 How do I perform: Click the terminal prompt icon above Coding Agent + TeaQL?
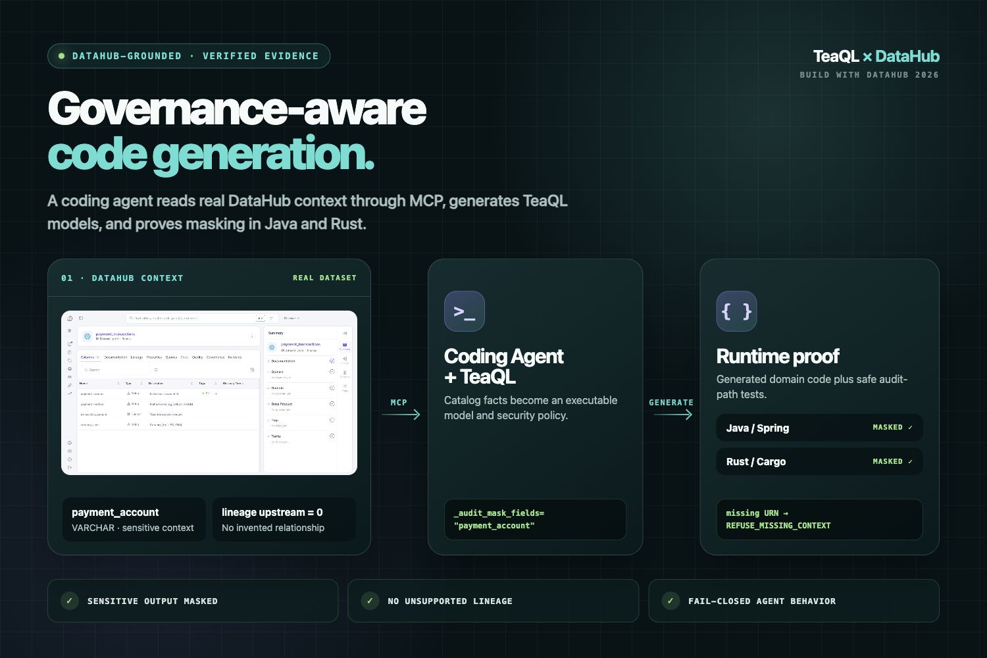465,311
